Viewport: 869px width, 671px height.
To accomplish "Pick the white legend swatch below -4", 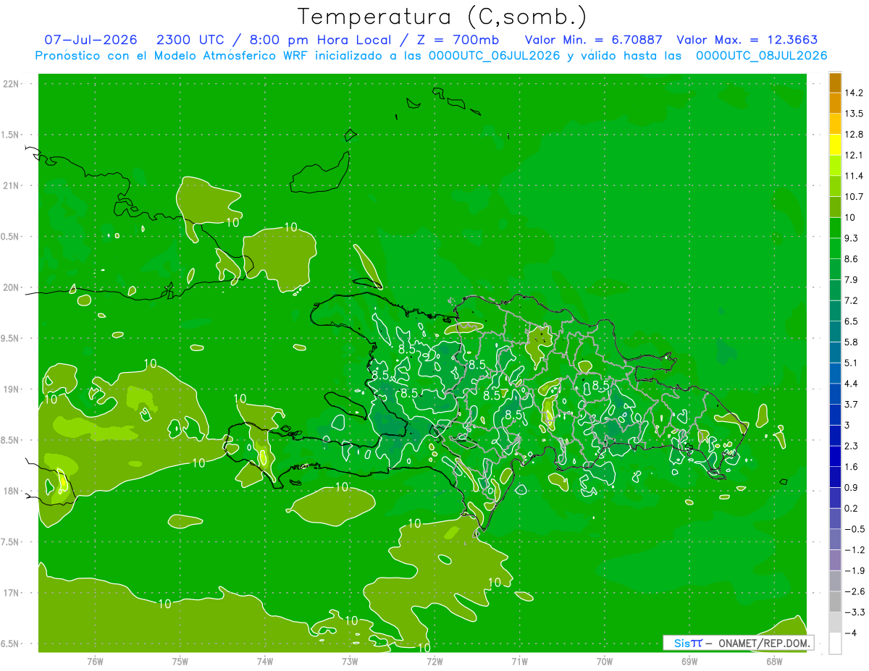I will click(x=835, y=643).
